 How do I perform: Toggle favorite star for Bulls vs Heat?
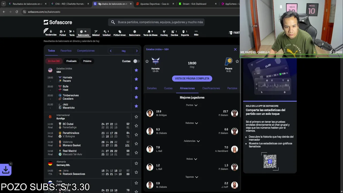click(x=136, y=88)
